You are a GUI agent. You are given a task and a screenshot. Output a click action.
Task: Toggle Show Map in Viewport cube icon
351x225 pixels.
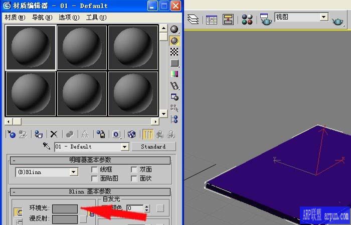pos(131,134)
